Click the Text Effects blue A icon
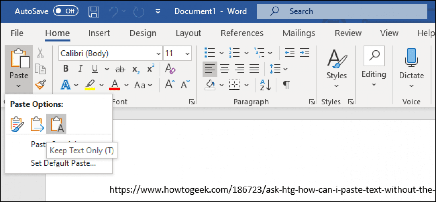This screenshot has height=202, width=436. (66, 85)
